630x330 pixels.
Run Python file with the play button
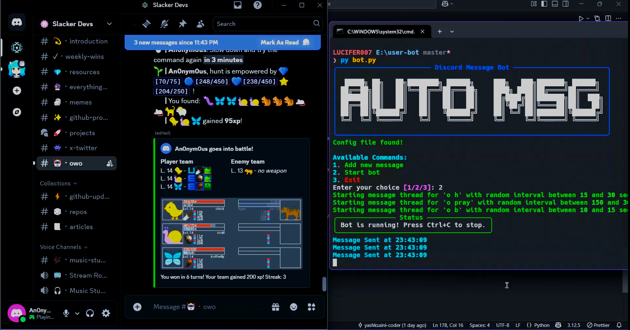coord(581,18)
